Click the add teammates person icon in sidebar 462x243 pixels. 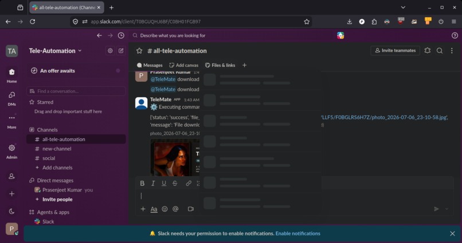[x=11, y=176]
